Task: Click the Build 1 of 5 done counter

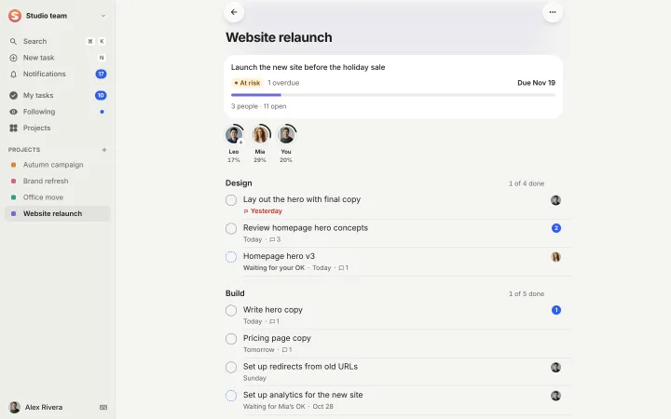Action: pyautogui.click(x=527, y=293)
